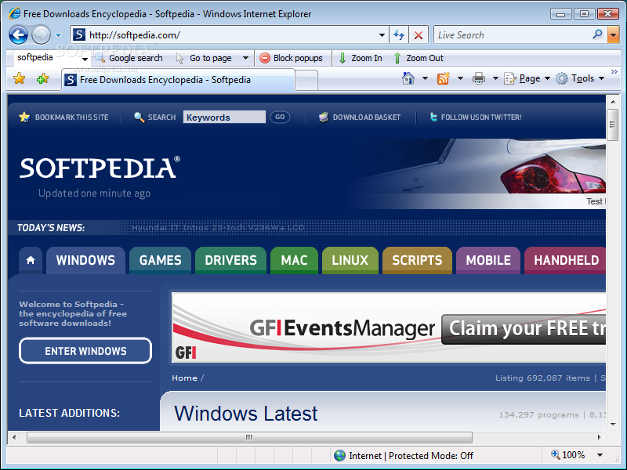Toggle the Block popups button
Viewport: 627px width, 470px height.
291,58
